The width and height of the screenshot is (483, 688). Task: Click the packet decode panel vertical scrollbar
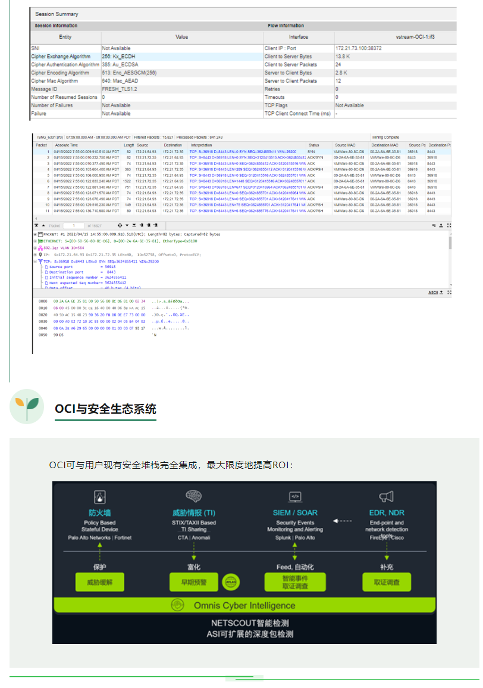tap(450, 243)
